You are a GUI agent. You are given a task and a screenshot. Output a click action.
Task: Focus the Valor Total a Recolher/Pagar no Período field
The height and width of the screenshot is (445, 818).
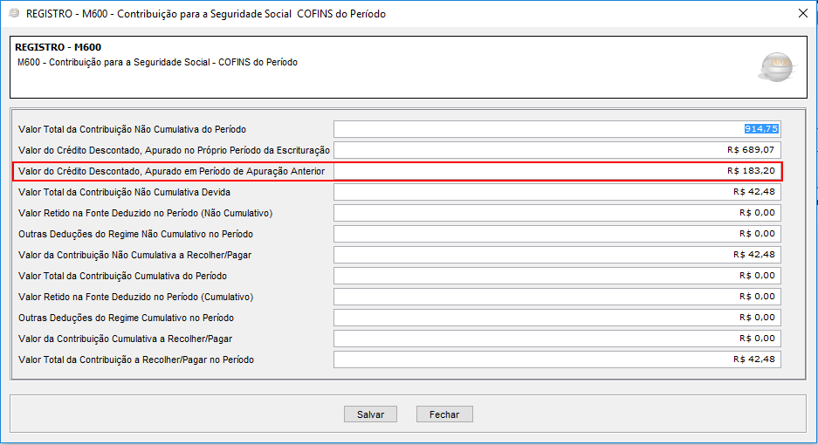click(x=557, y=359)
